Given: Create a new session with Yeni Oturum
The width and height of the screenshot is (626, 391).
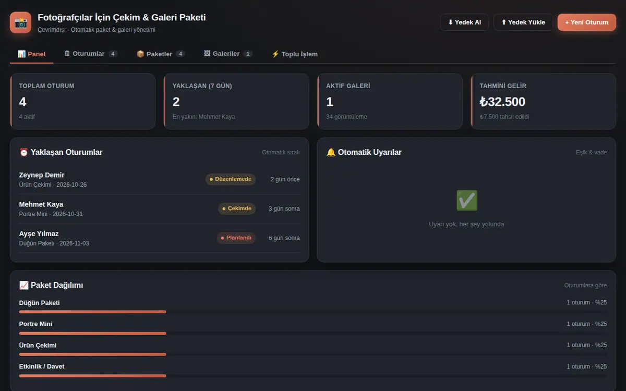Looking at the screenshot, I should [x=587, y=22].
